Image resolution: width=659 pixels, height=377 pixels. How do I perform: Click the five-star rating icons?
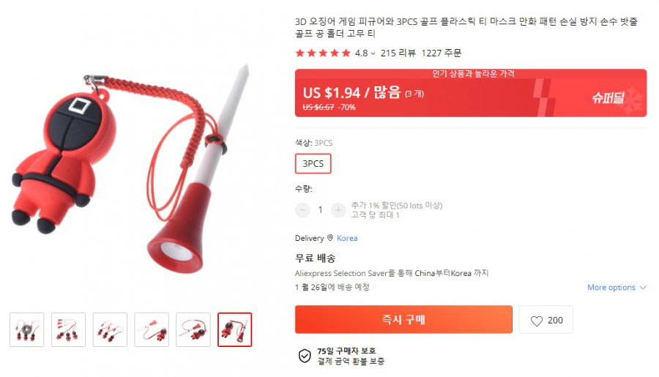tap(323, 53)
